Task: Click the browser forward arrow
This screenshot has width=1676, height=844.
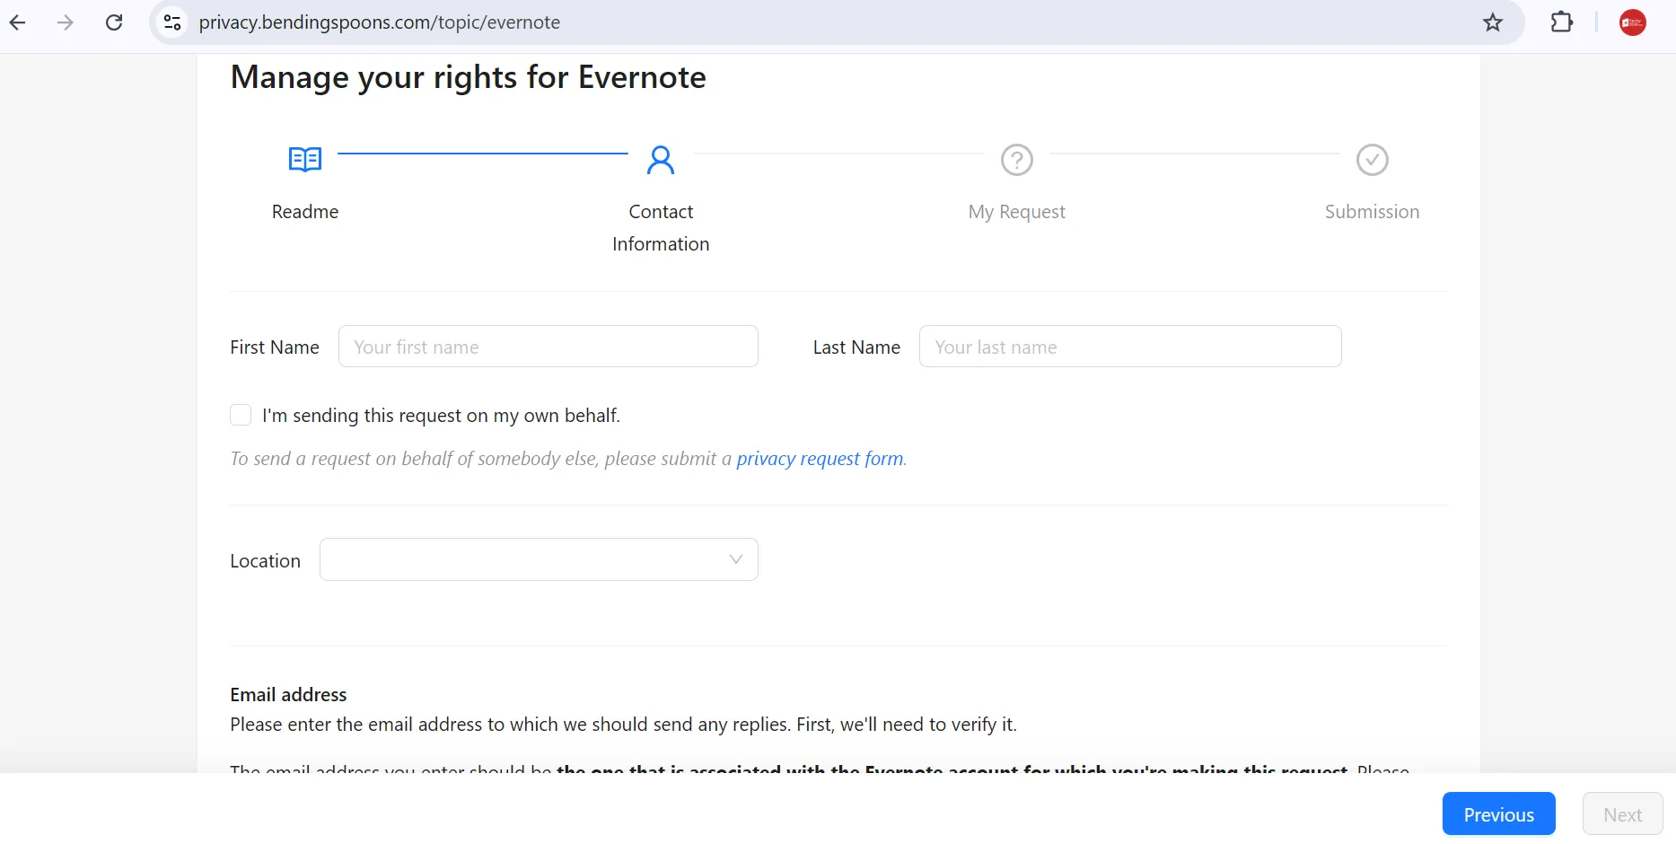Action: [x=64, y=22]
